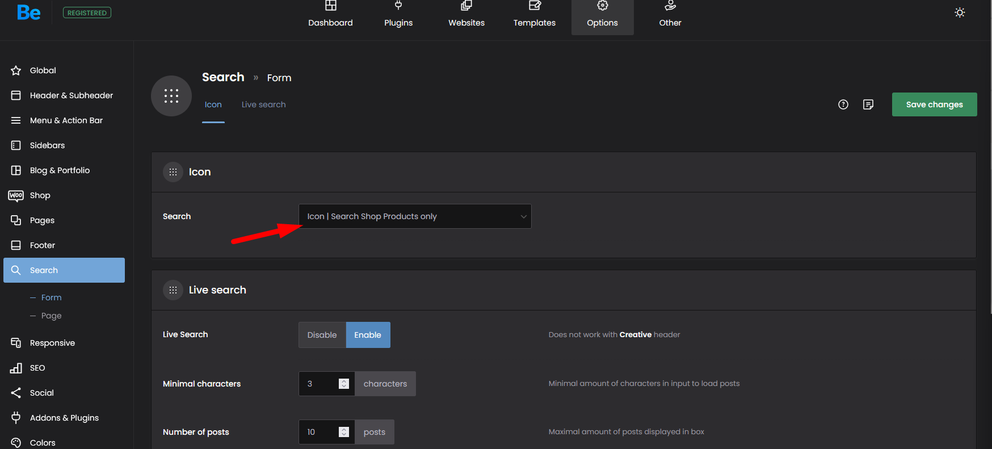Click the Dashboard grid icon
The height and width of the screenshot is (449, 992).
point(330,6)
